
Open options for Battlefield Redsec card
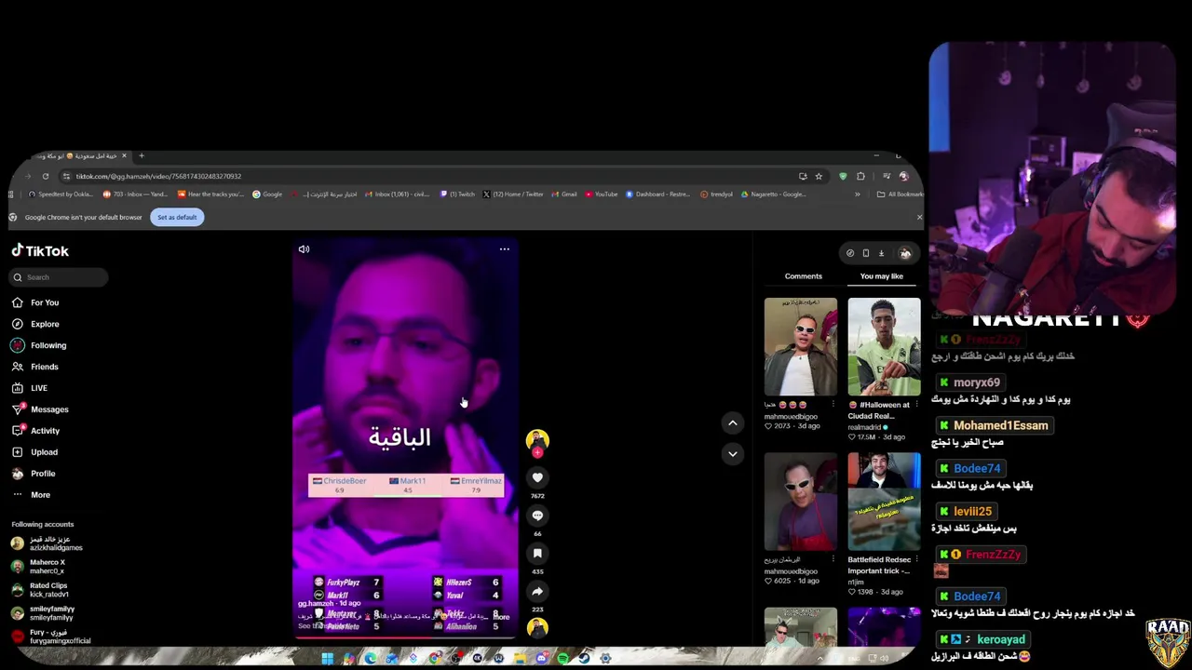[916, 559]
